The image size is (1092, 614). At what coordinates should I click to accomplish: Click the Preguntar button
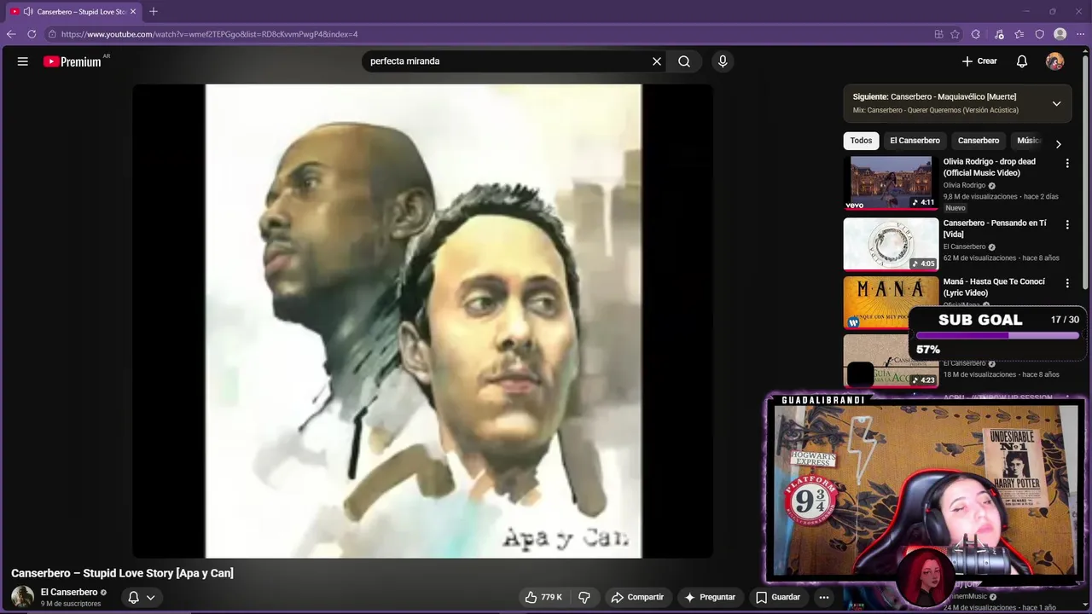pos(710,597)
